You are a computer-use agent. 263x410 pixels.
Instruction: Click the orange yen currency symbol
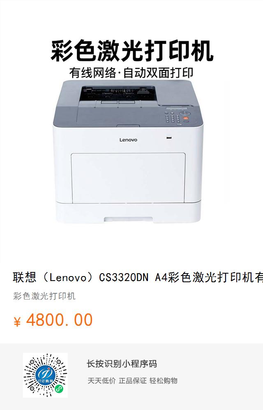point(17,321)
